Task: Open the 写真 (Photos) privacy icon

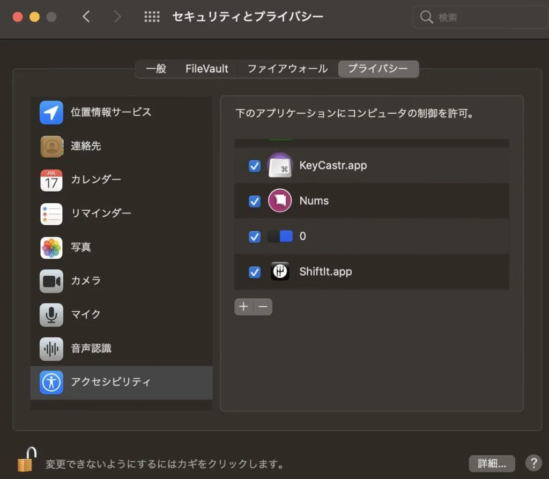Action: pos(51,247)
